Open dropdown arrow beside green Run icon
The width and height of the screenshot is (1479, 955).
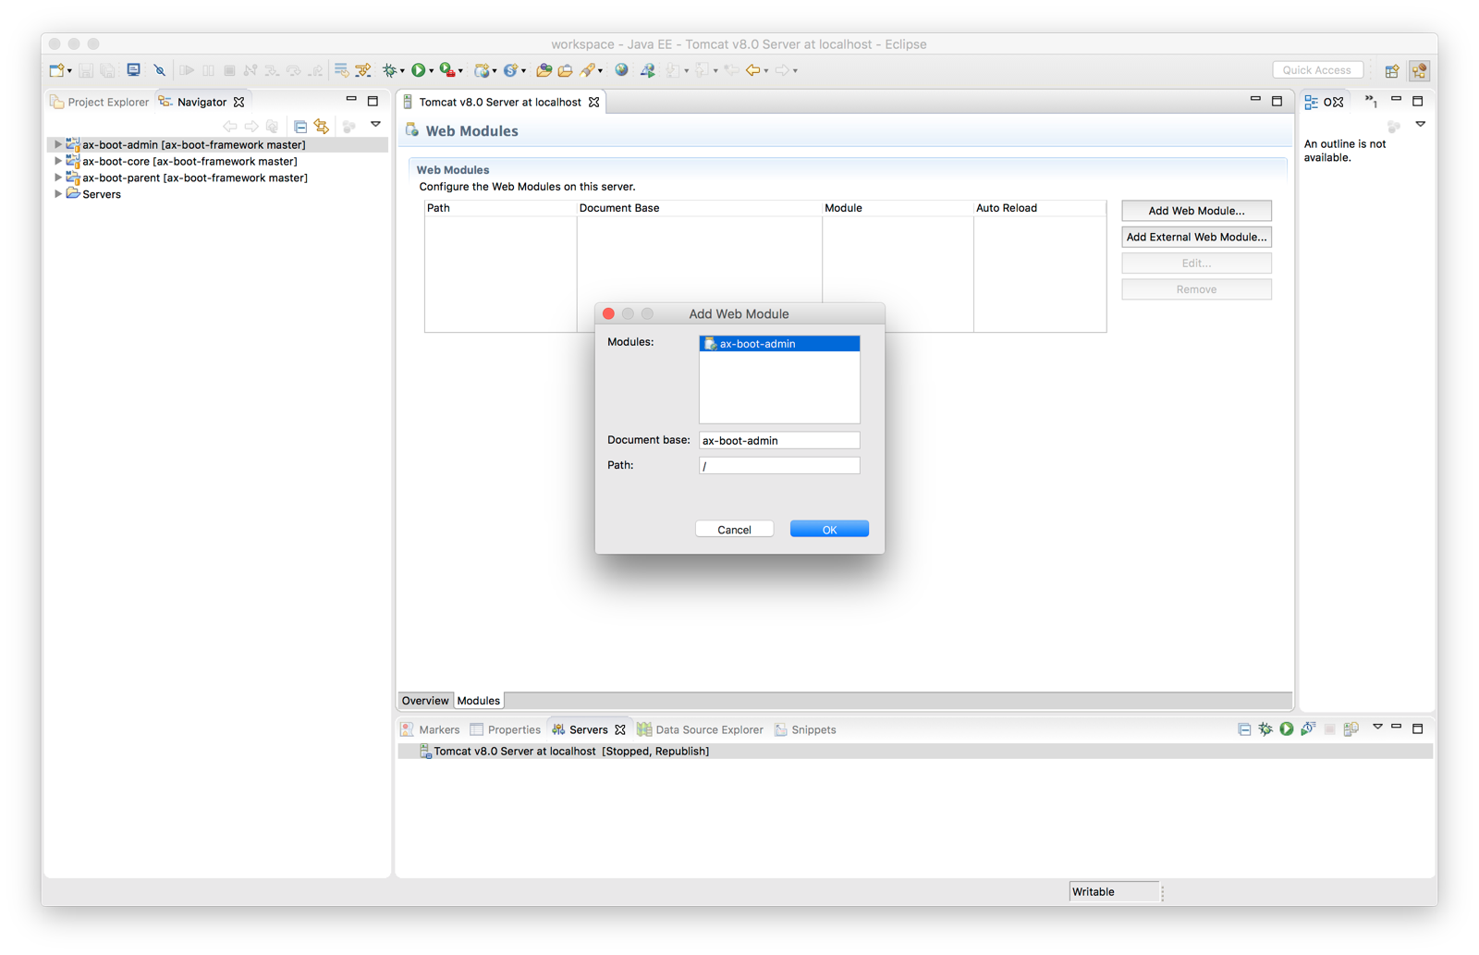[431, 71]
